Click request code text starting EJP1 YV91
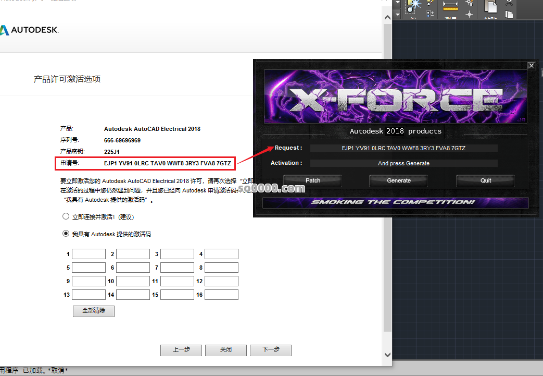Viewport: 543px width, 376px height. pyautogui.click(x=168, y=163)
